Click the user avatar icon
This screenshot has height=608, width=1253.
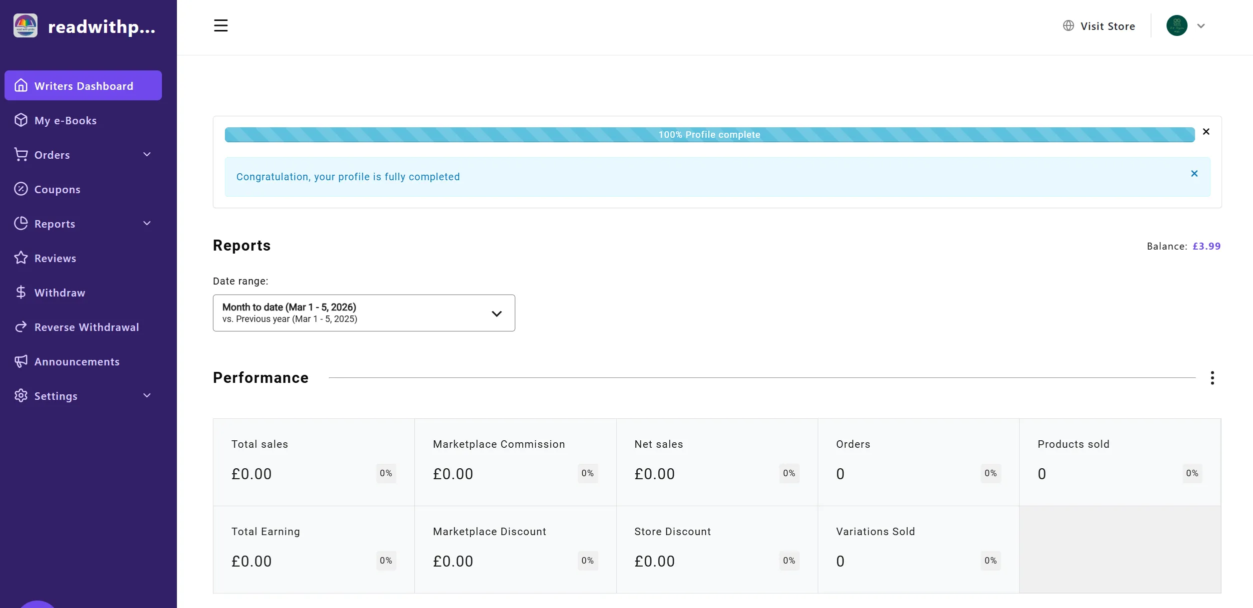1177,26
